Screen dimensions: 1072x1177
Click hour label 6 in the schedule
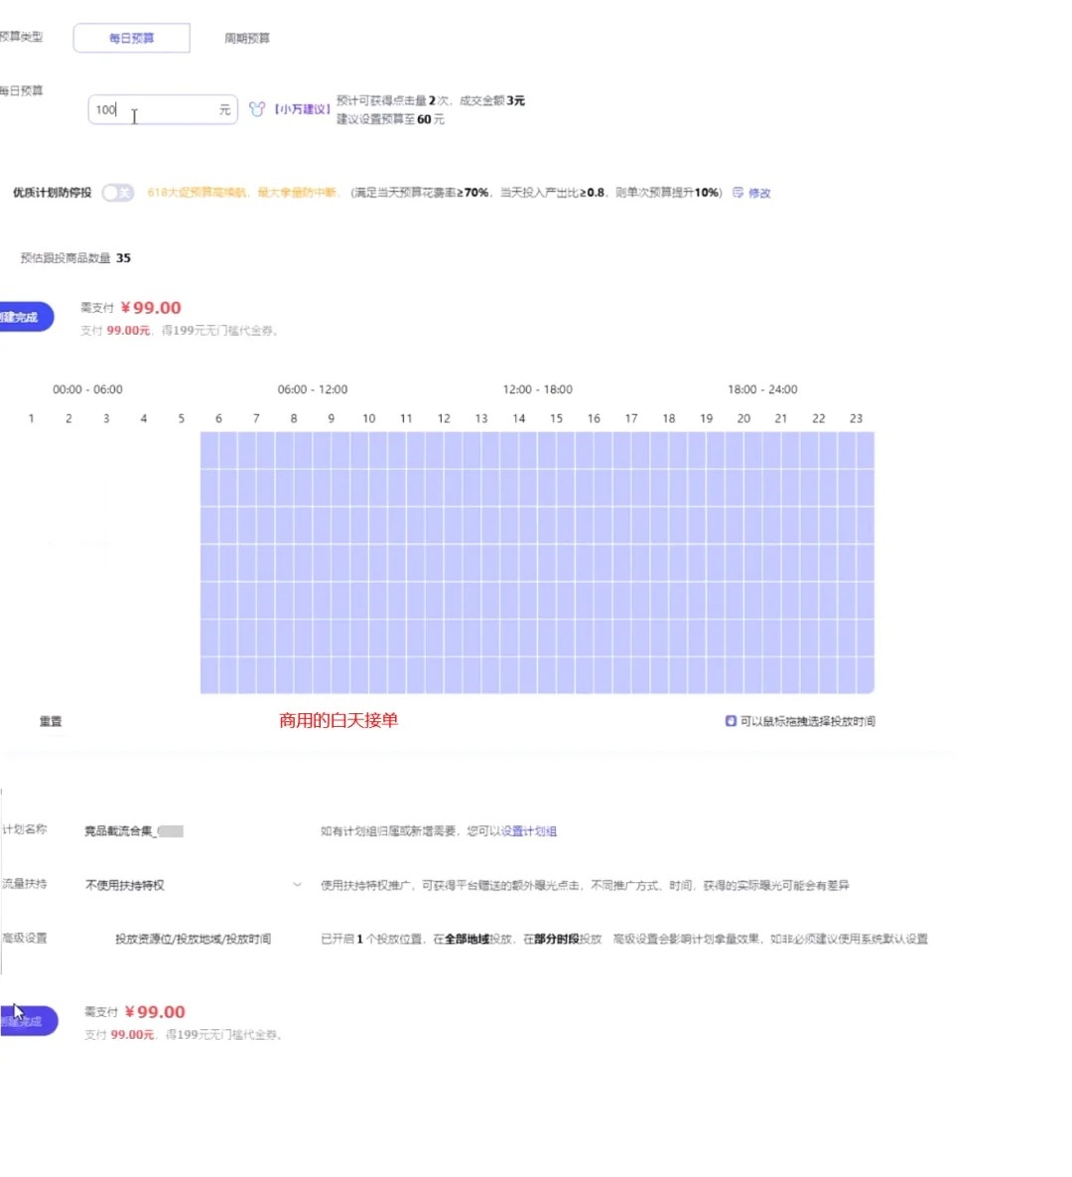click(218, 419)
